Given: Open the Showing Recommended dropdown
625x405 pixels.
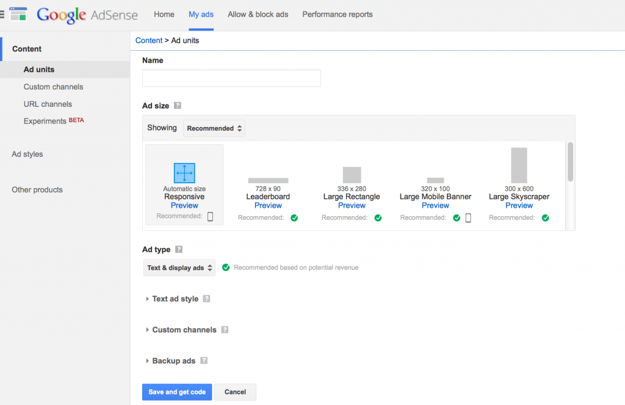Looking at the screenshot, I should click(214, 128).
